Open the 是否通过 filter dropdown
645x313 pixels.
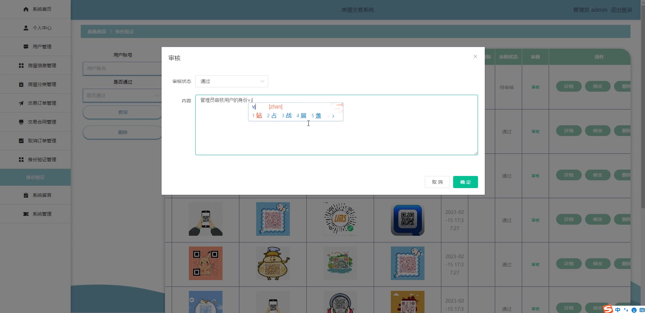click(x=122, y=95)
